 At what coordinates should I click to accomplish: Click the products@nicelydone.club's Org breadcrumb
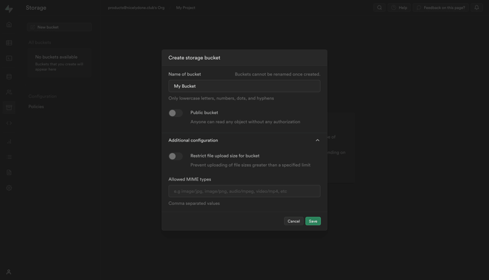tap(136, 7)
